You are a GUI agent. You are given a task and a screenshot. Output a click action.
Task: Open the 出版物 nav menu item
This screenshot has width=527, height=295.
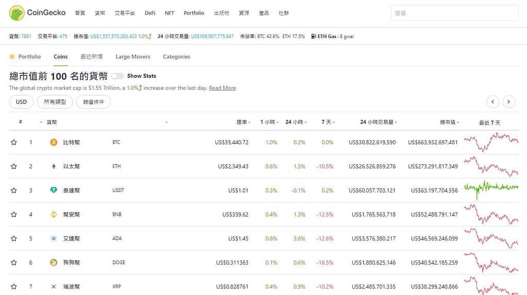point(222,13)
